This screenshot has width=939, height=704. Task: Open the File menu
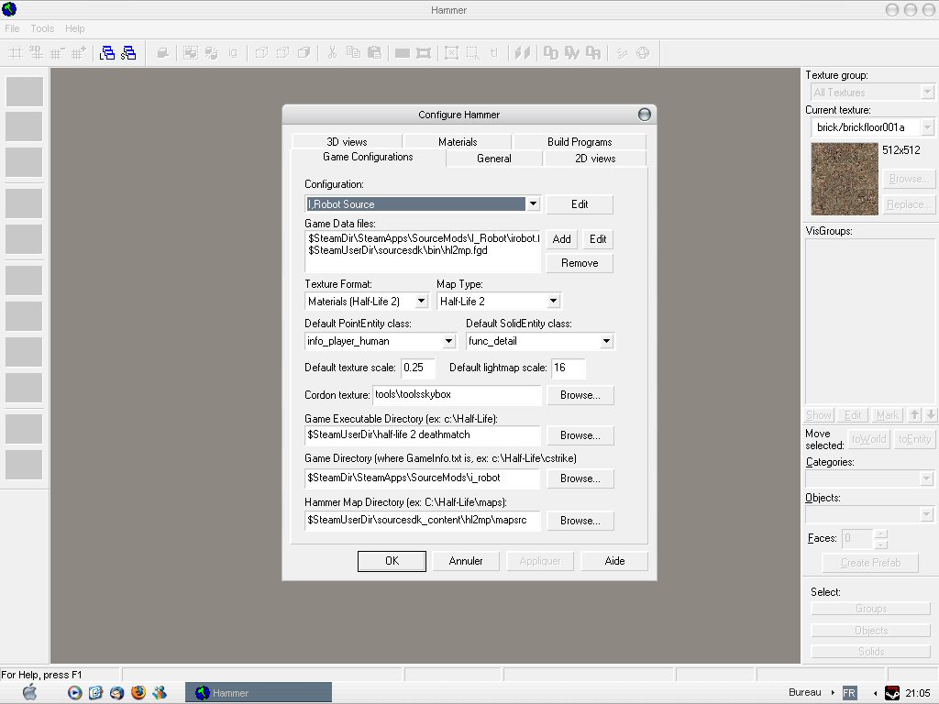click(12, 28)
